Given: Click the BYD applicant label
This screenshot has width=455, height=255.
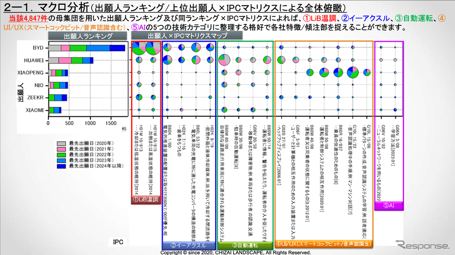Looking at the screenshot, I should (x=38, y=48).
